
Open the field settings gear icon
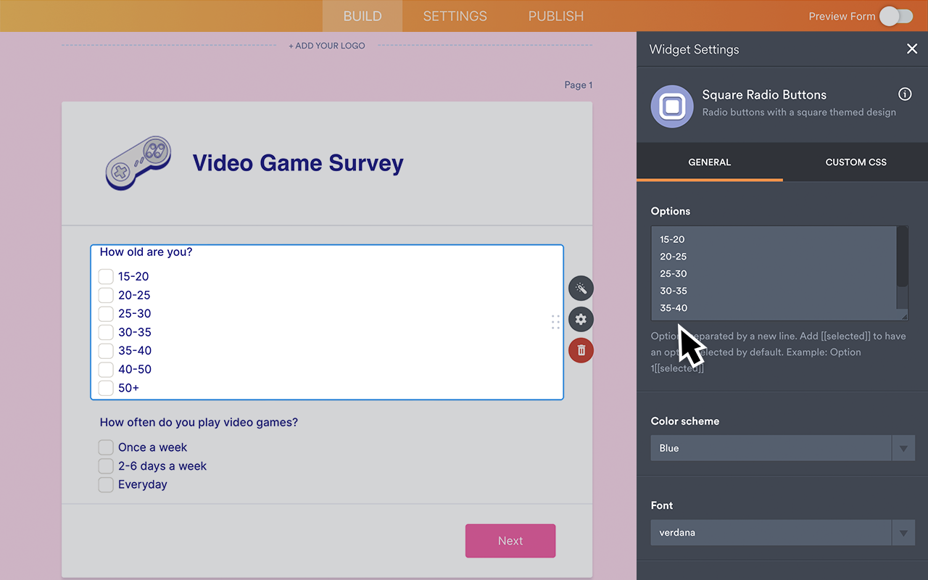tap(581, 319)
